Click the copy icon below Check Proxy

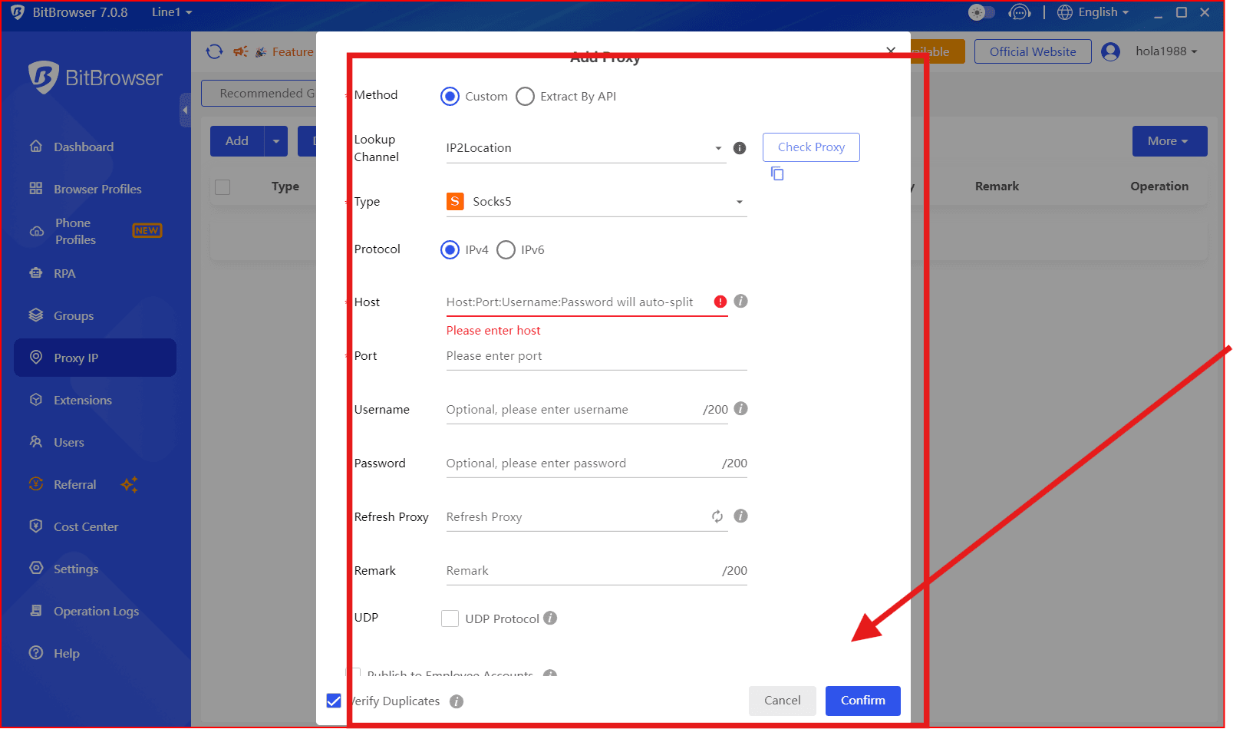(777, 174)
